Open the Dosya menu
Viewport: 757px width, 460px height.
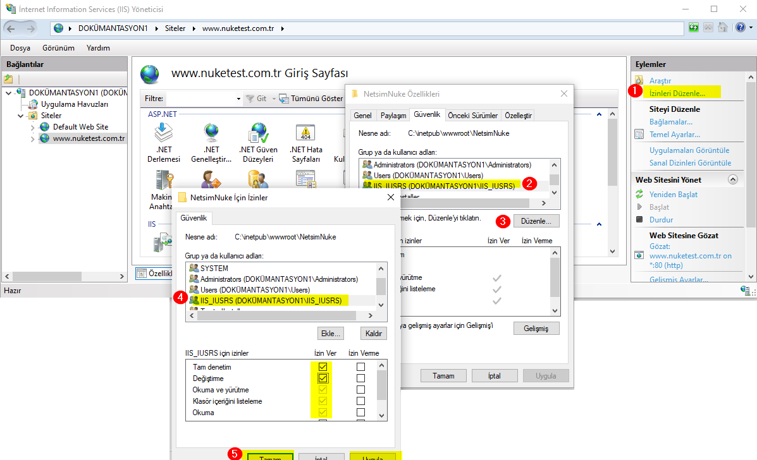pyautogui.click(x=20, y=48)
